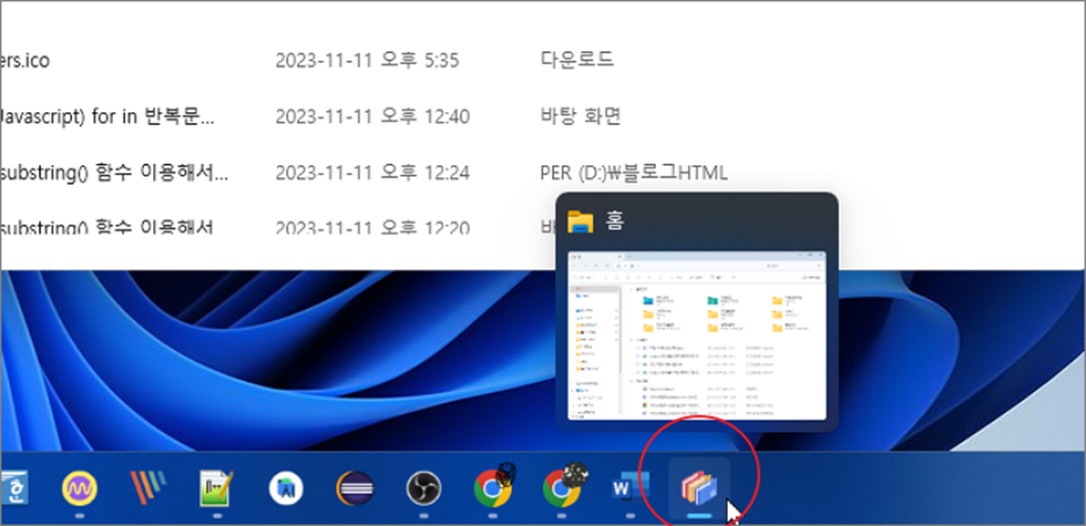Open the Eclipse IDE taskbar icon

click(x=354, y=489)
